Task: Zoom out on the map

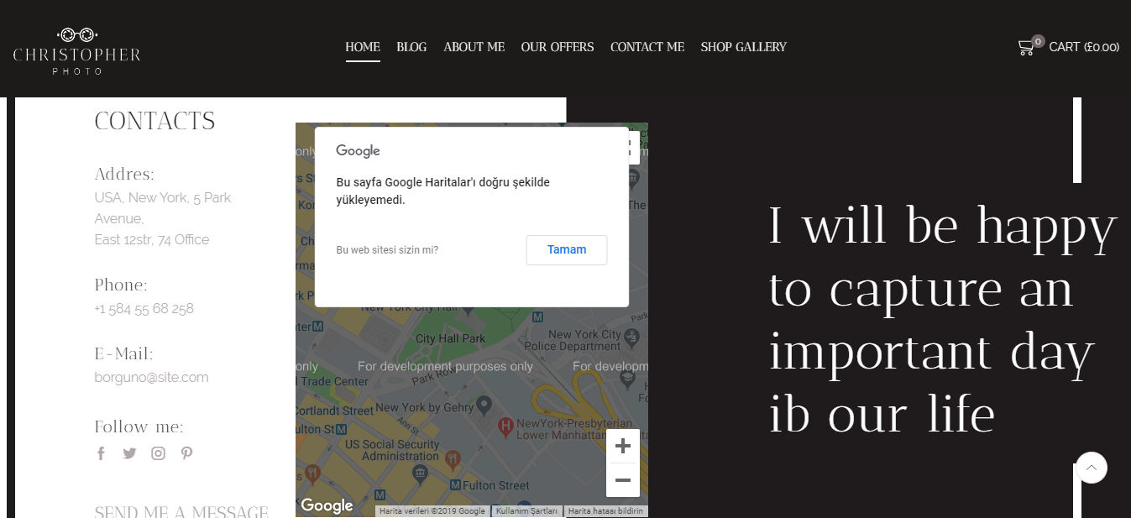Action: (622, 480)
